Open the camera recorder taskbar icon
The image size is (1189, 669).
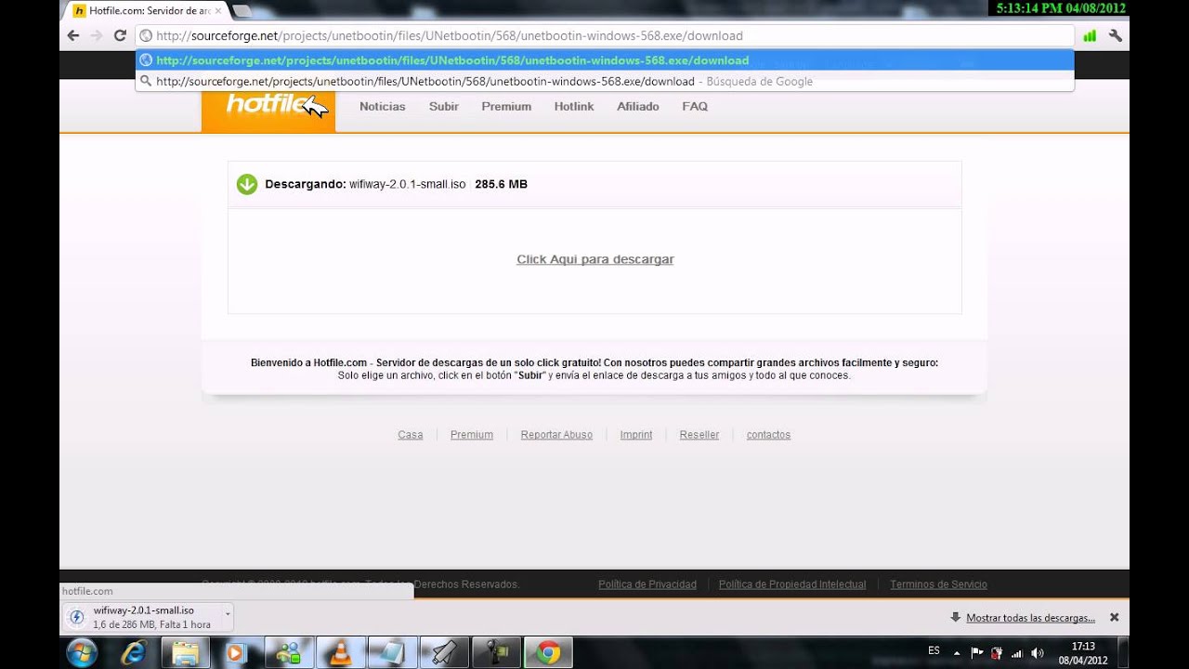(x=496, y=652)
